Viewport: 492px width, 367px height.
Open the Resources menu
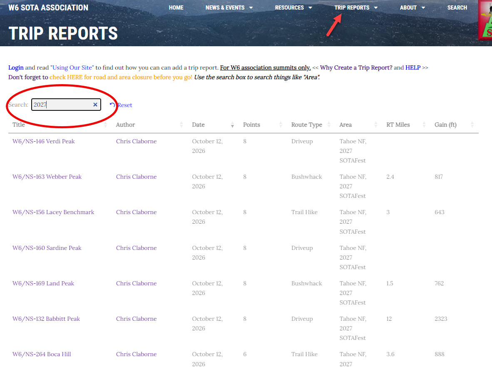tap(289, 7)
